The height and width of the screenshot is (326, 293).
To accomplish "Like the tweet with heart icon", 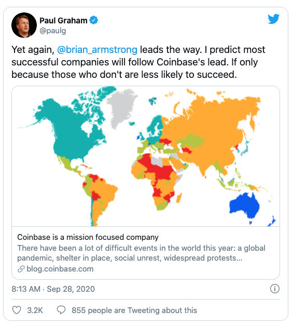I will click(17, 310).
